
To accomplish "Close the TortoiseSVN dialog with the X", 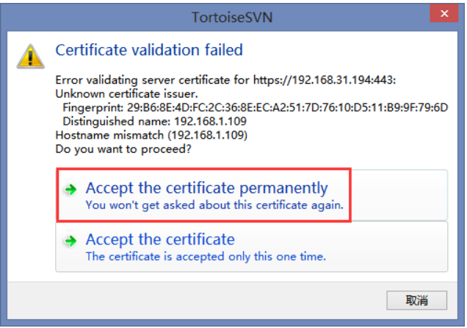I will [x=444, y=13].
